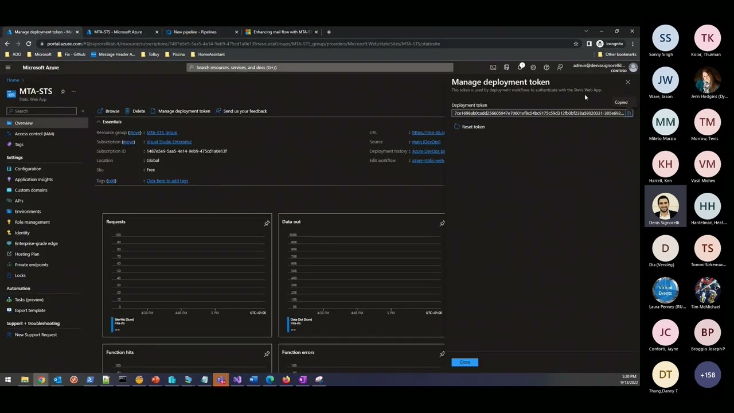Open Visual Studio Enterprise subscription link

click(x=169, y=142)
